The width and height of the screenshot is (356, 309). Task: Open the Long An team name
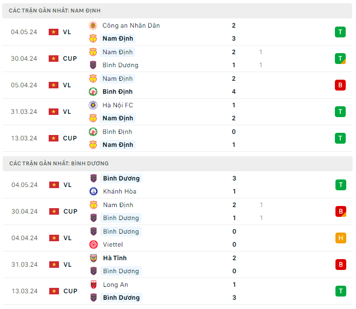(115, 285)
